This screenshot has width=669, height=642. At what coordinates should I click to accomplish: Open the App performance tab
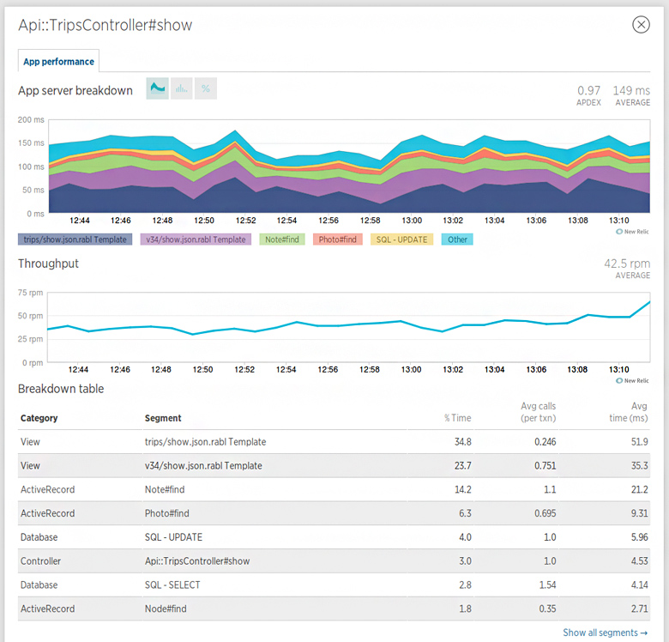click(x=58, y=62)
